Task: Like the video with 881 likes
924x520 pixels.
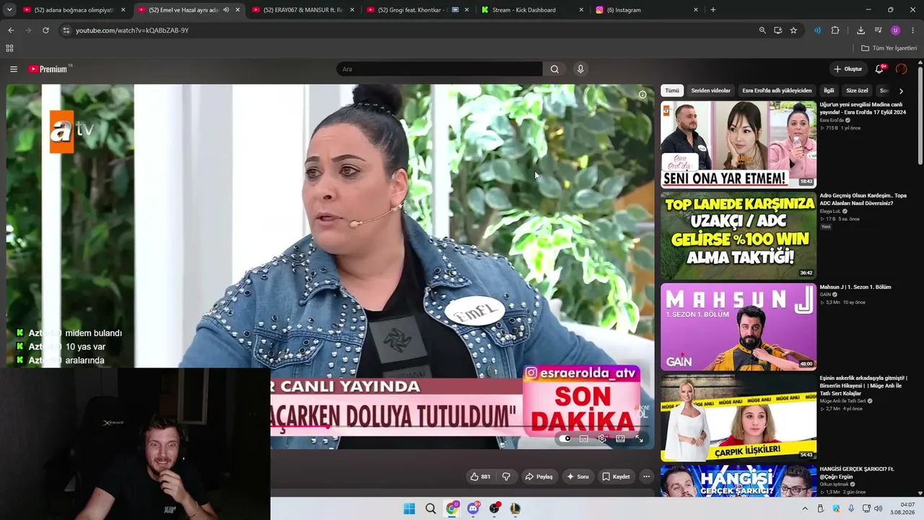Action: point(480,477)
